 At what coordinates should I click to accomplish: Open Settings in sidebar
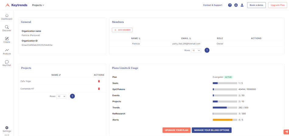[x=7, y=129]
